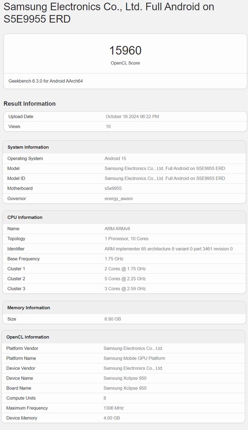Click the Memory Information section header
Screen dimensions: 248x430
pos(29,308)
